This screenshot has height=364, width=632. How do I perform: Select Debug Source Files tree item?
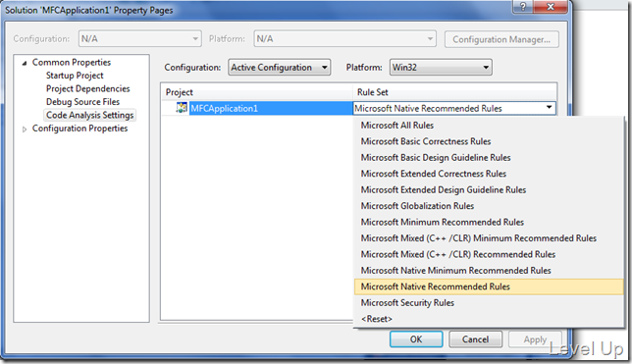[x=82, y=102]
